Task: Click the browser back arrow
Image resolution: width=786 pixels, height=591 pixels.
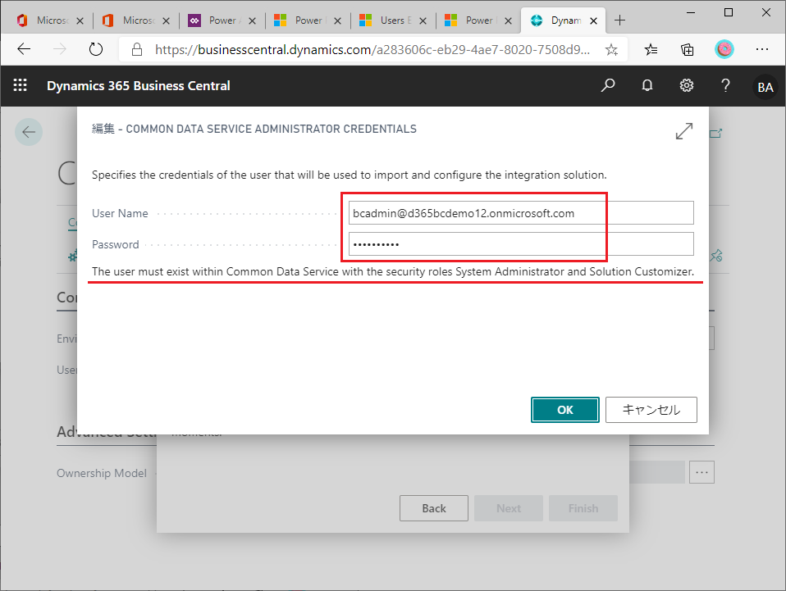Action: click(x=24, y=49)
